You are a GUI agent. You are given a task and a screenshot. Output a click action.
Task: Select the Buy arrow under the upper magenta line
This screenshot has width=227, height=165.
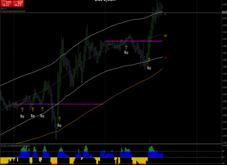pos(126,47)
